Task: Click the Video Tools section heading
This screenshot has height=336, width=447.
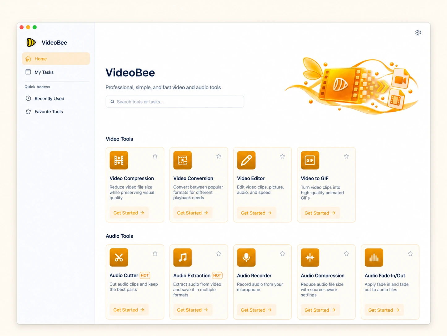Action: pyautogui.click(x=119, y=139)
